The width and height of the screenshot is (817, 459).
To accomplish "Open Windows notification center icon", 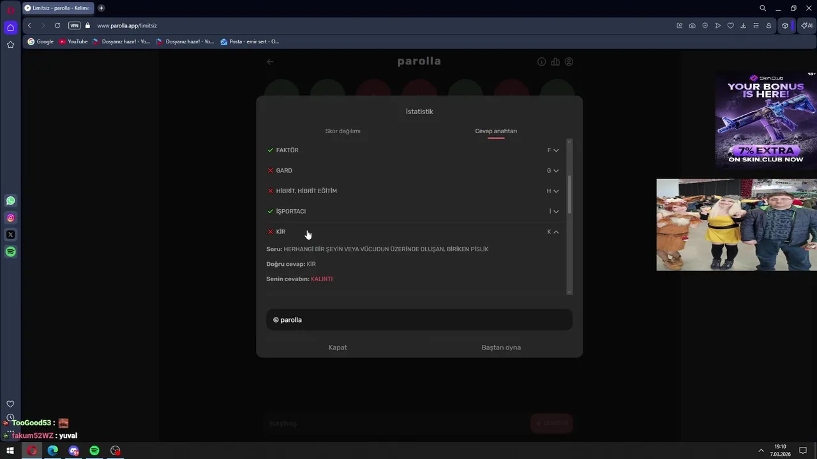I will coord(803,451).
